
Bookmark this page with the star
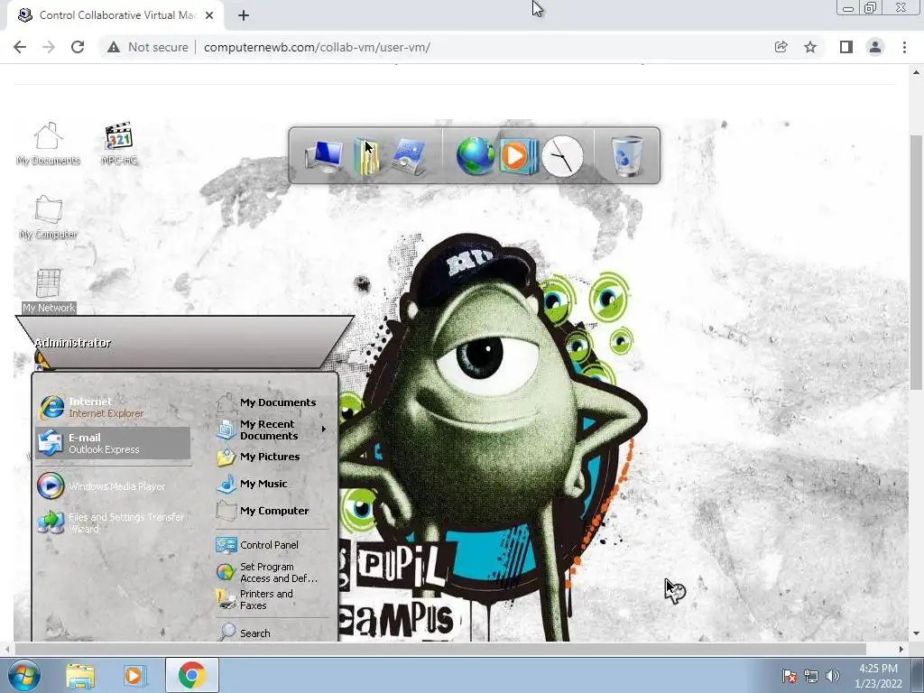point(810,47)
